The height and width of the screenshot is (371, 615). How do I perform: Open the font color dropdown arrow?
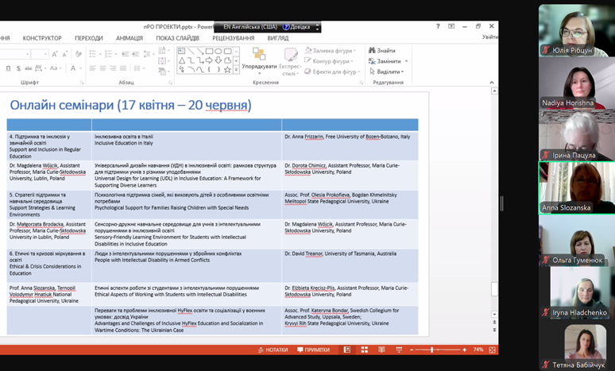(x=80, y=68)
